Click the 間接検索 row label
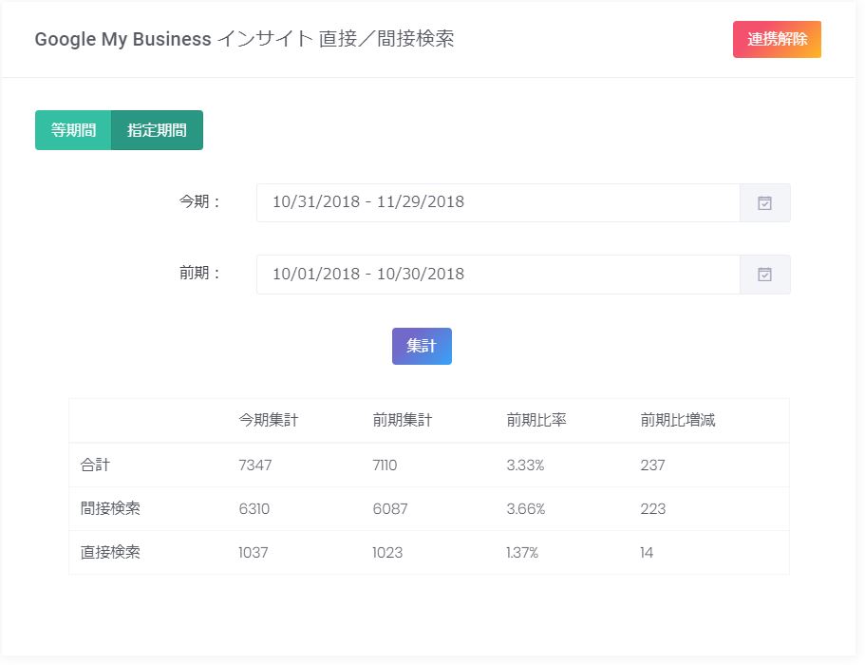Screen dimensions: 865x665 coord(110,508)
